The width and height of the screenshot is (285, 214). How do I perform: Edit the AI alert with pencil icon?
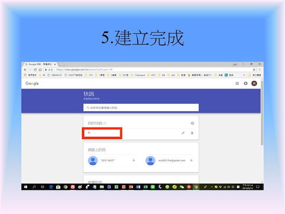coord(183,133)
